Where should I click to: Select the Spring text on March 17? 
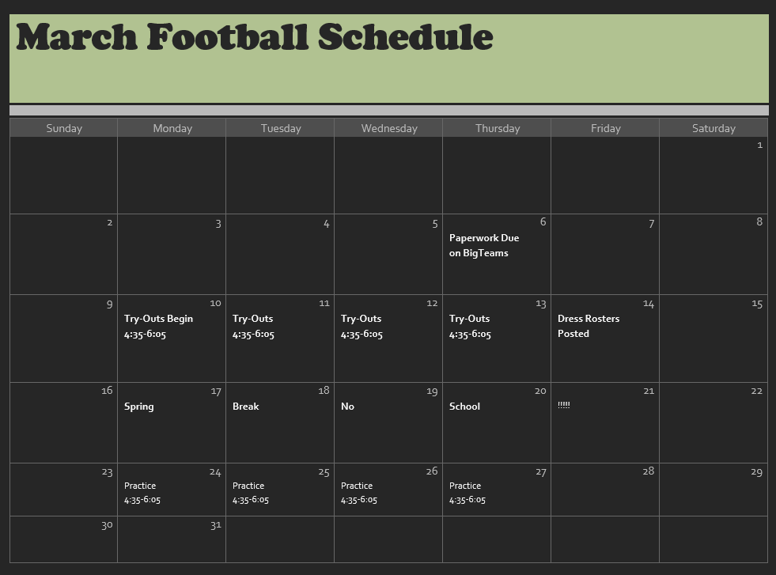tap(138, 407)
